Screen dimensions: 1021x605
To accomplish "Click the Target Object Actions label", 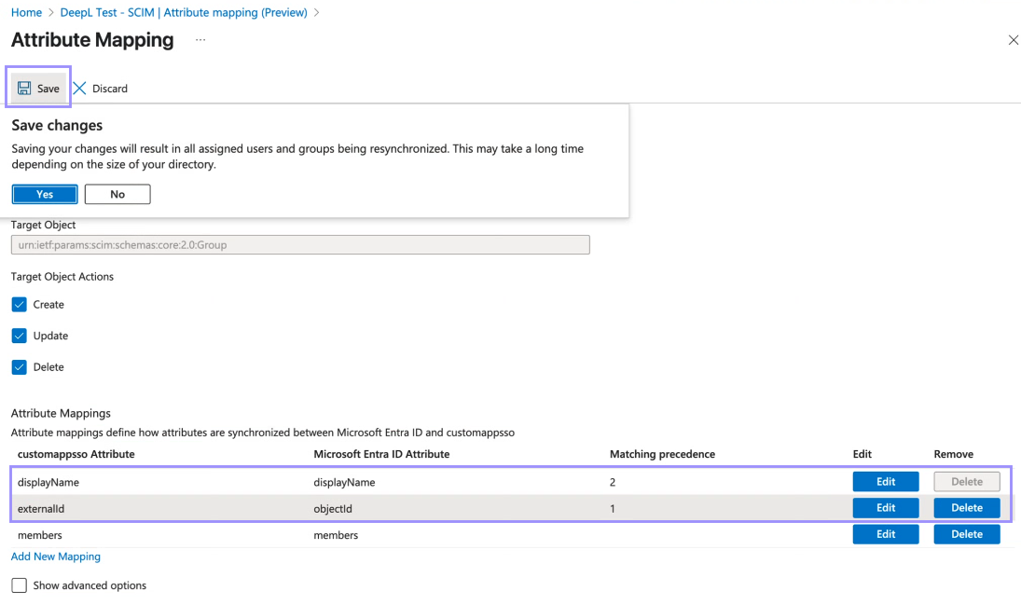I will [x=62, y=276].
